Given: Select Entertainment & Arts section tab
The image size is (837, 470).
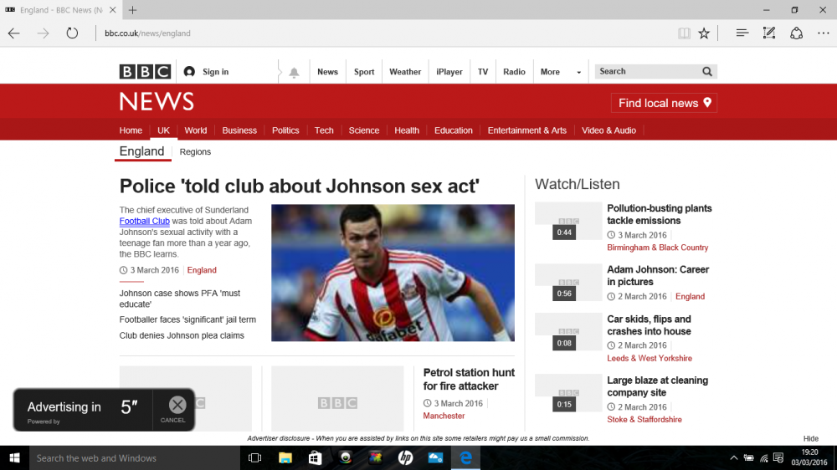Looking at the screenshot, I should click(x=526, y=130).
